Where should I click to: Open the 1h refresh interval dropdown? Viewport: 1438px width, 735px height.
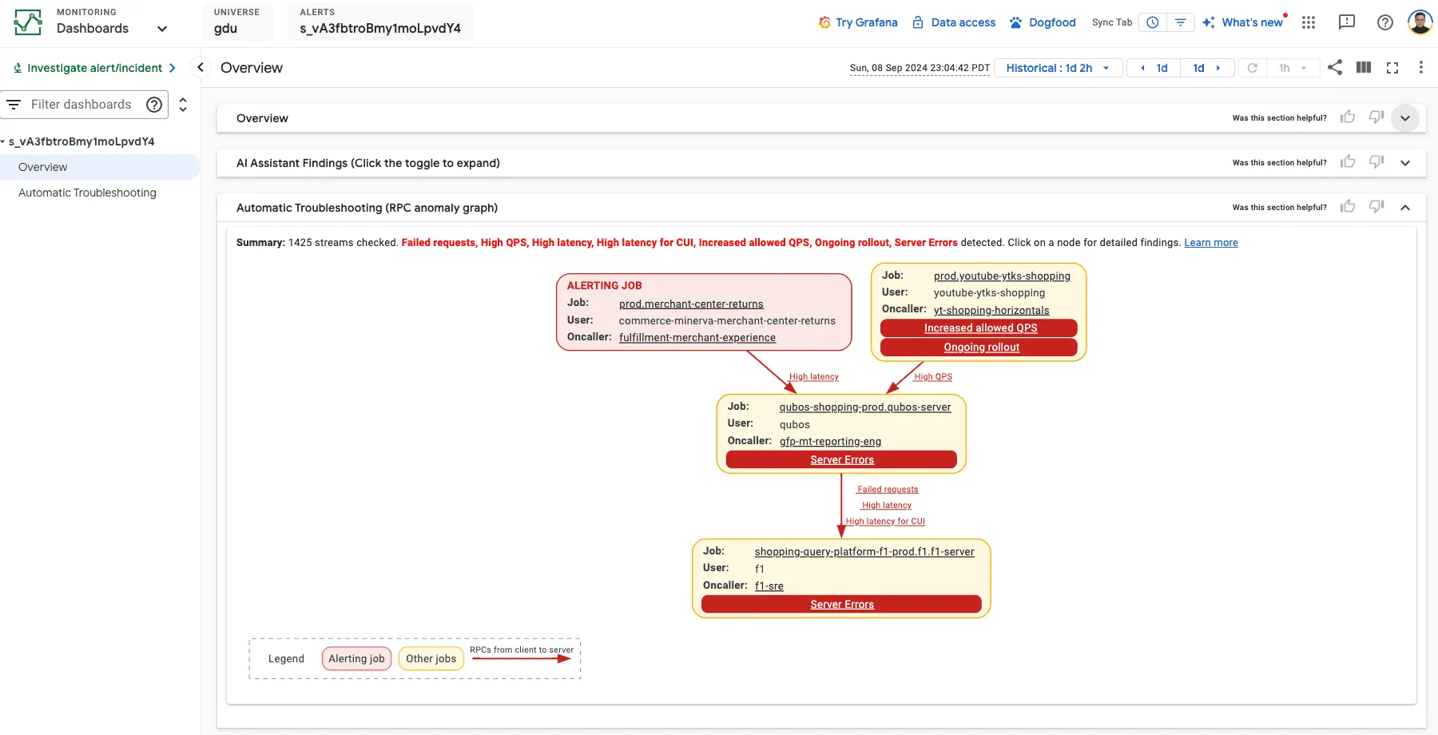pyautogui.click(x=1293, y=68)
